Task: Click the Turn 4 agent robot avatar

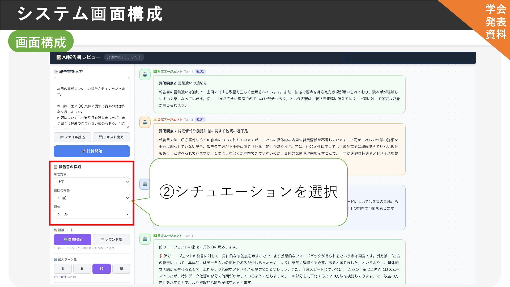Action: coord(145,239)
